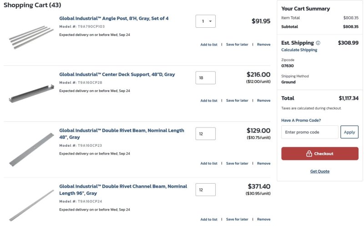Open the Center Deck Support product image
The width and height of the screenshot is (364, 226).
click(31, 93)
